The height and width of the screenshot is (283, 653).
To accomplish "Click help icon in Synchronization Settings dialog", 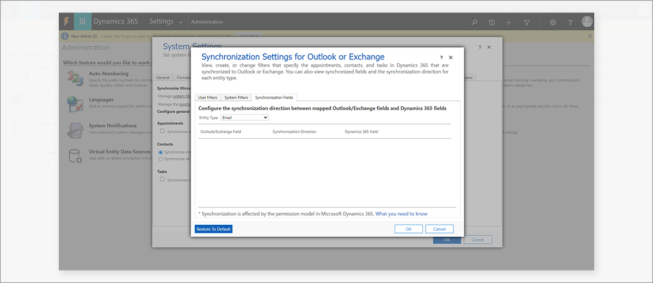I will click(x=441, y=57).
